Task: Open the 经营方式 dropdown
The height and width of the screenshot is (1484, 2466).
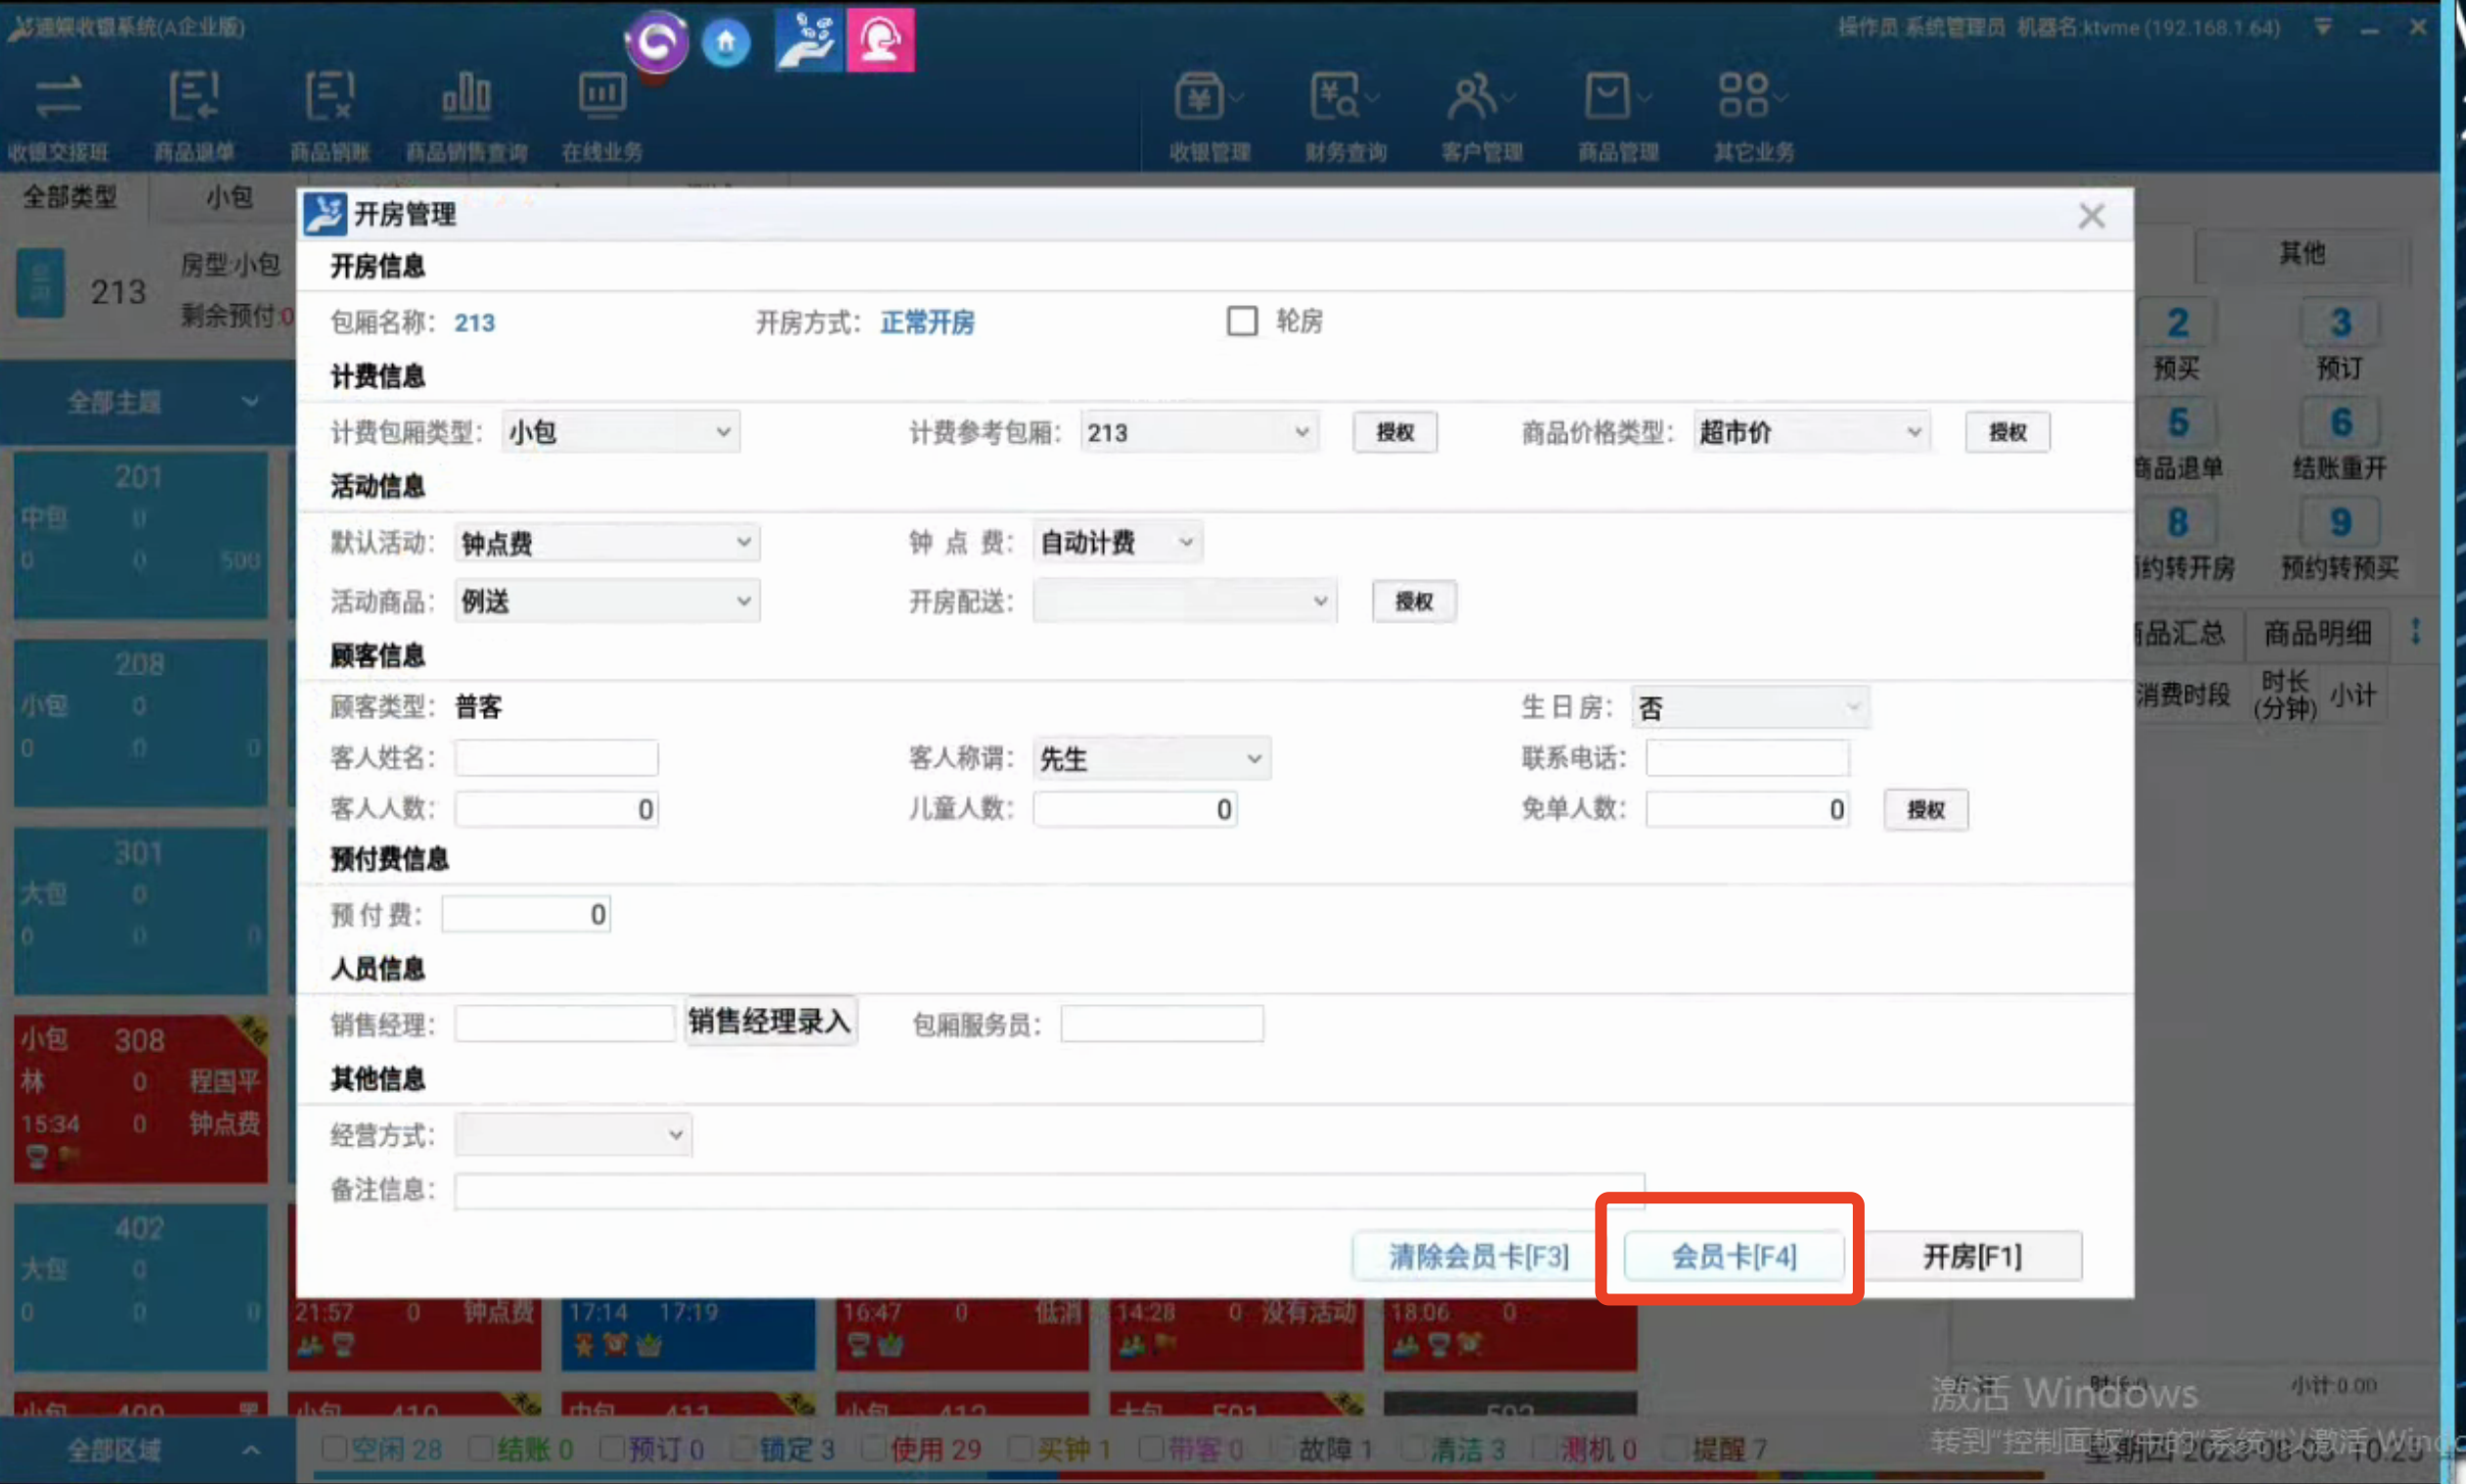Action: point(573,1135)
